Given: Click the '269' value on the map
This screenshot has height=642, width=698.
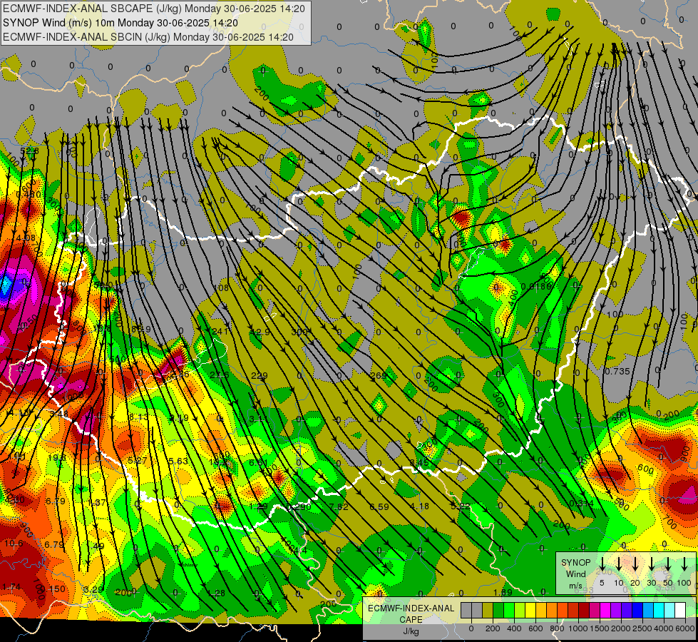Looking at the screenshot, I should 378,376.
